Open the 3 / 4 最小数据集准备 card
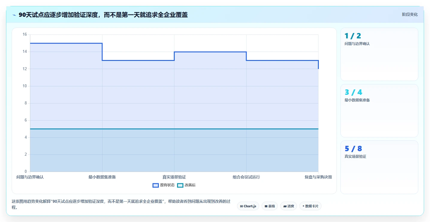The height and width of the screenshot is (222, 430). (379, 111)
